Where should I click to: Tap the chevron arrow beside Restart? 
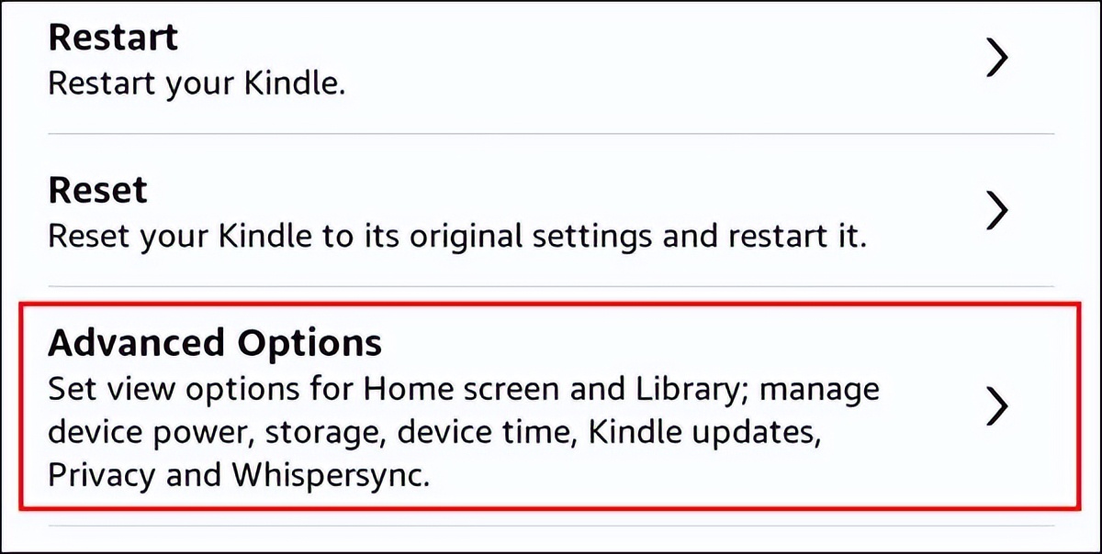996,60
